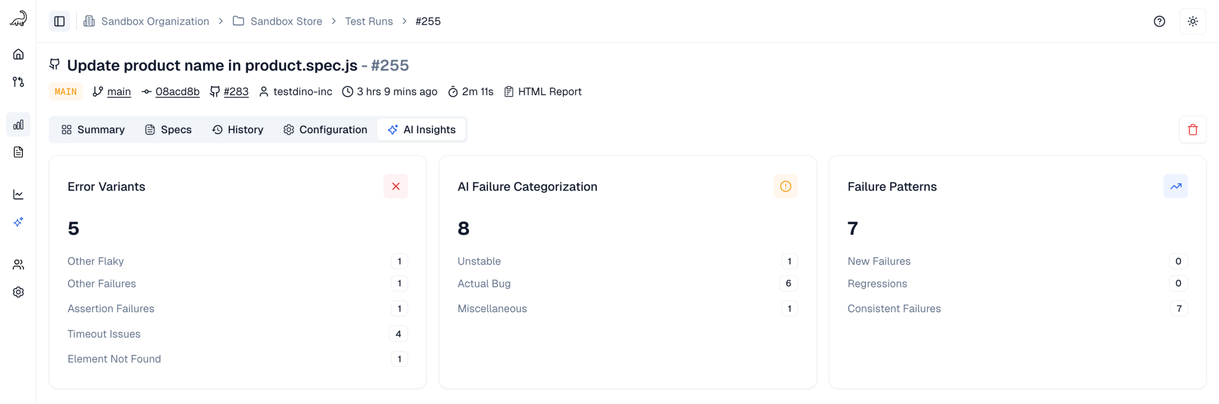The image size is (1219, 404).
Task: Toggle light/dark theme with the sun icon
Action: coord(1193,21)
